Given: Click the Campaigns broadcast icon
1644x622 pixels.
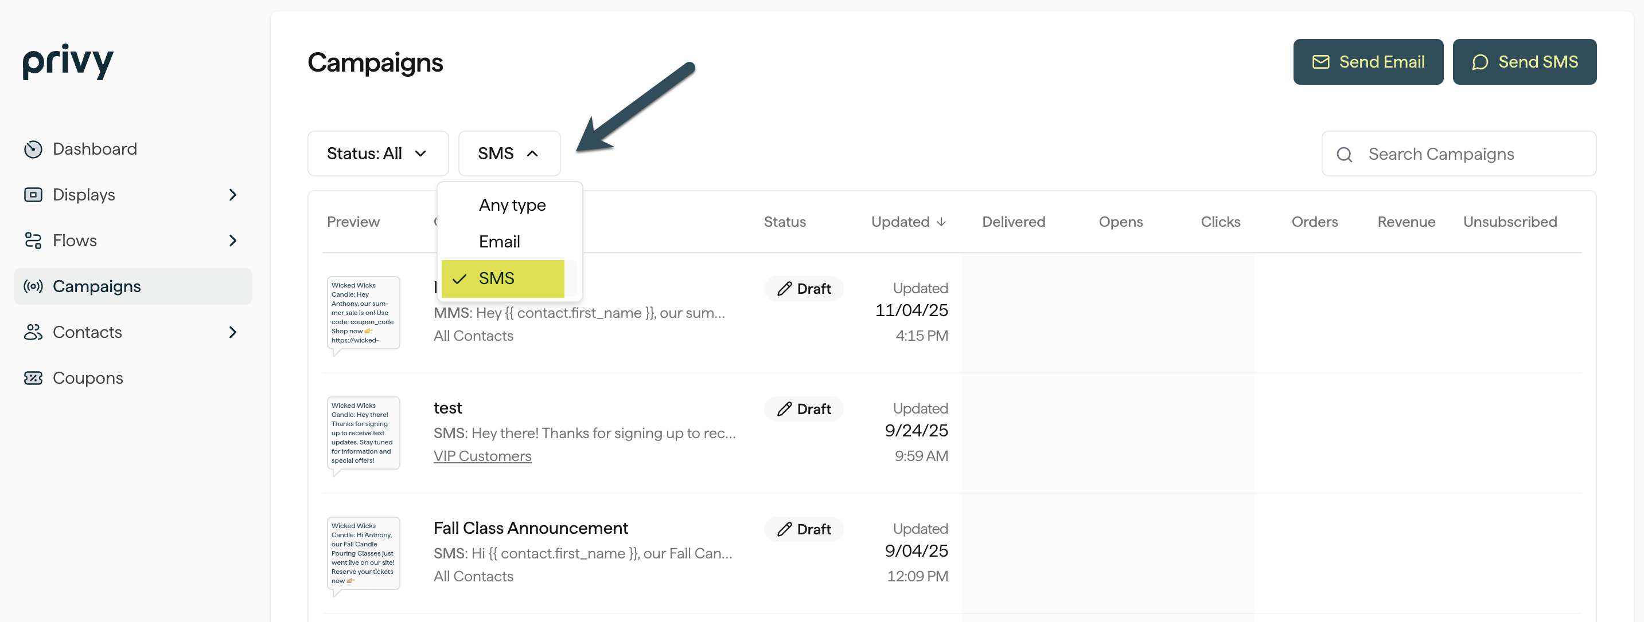Looking at the screenshot, I should [32, 286].
